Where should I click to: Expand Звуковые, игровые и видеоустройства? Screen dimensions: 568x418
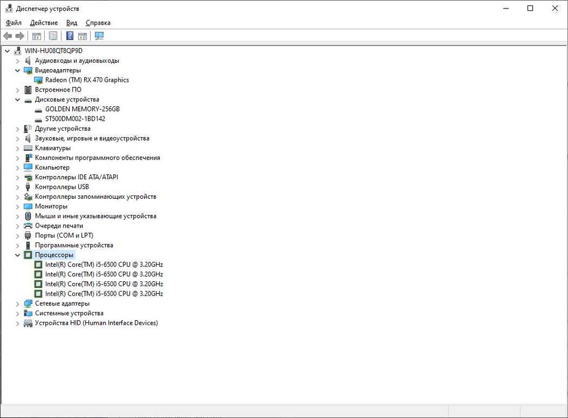(x=17, y=139)
